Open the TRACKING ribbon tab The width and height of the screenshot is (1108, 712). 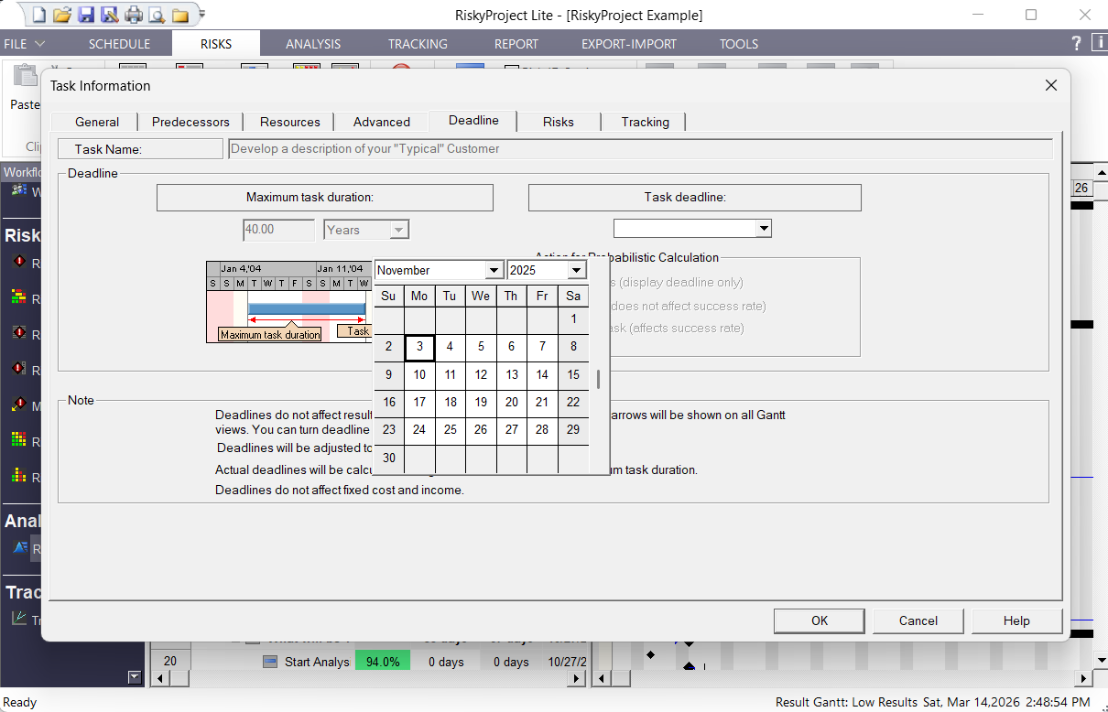click(x=417, y=43)
